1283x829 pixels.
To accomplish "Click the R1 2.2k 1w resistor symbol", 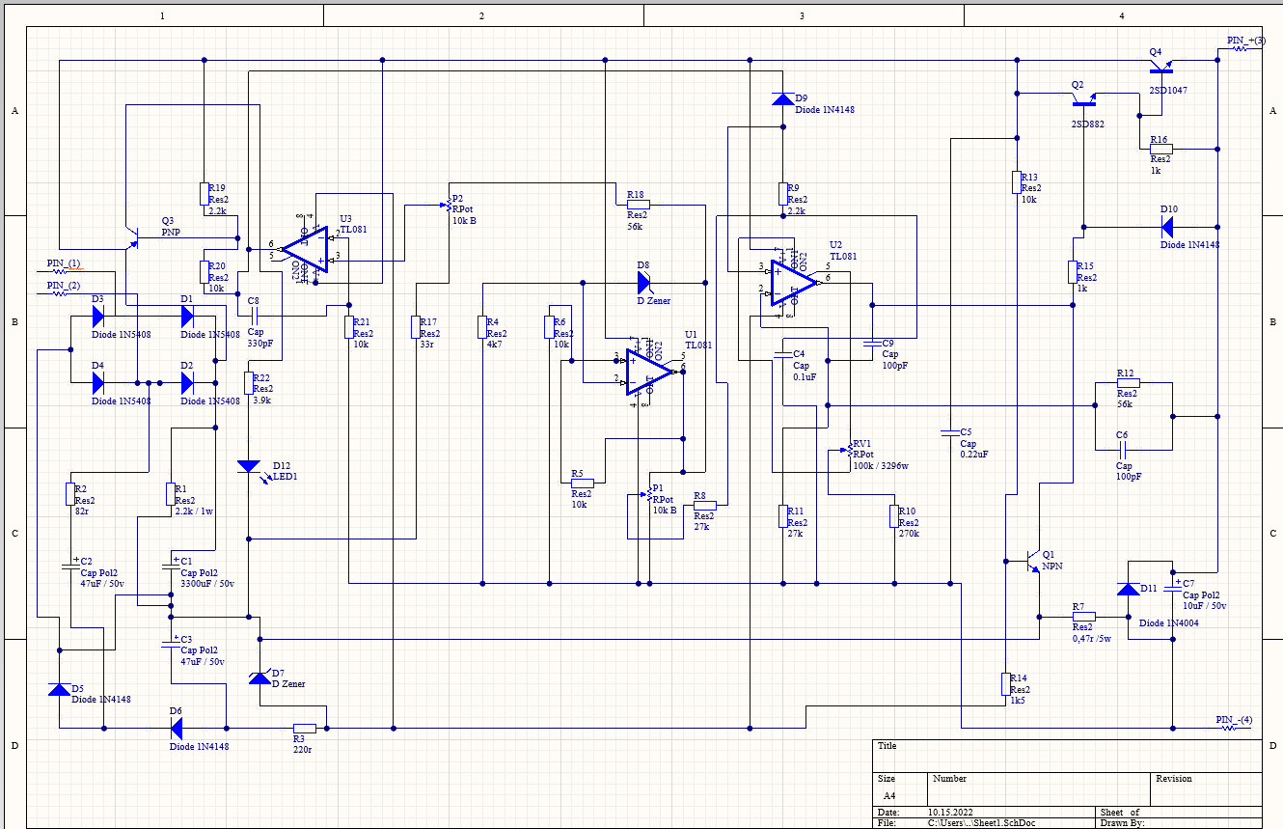I will click(x=170, y=494).
